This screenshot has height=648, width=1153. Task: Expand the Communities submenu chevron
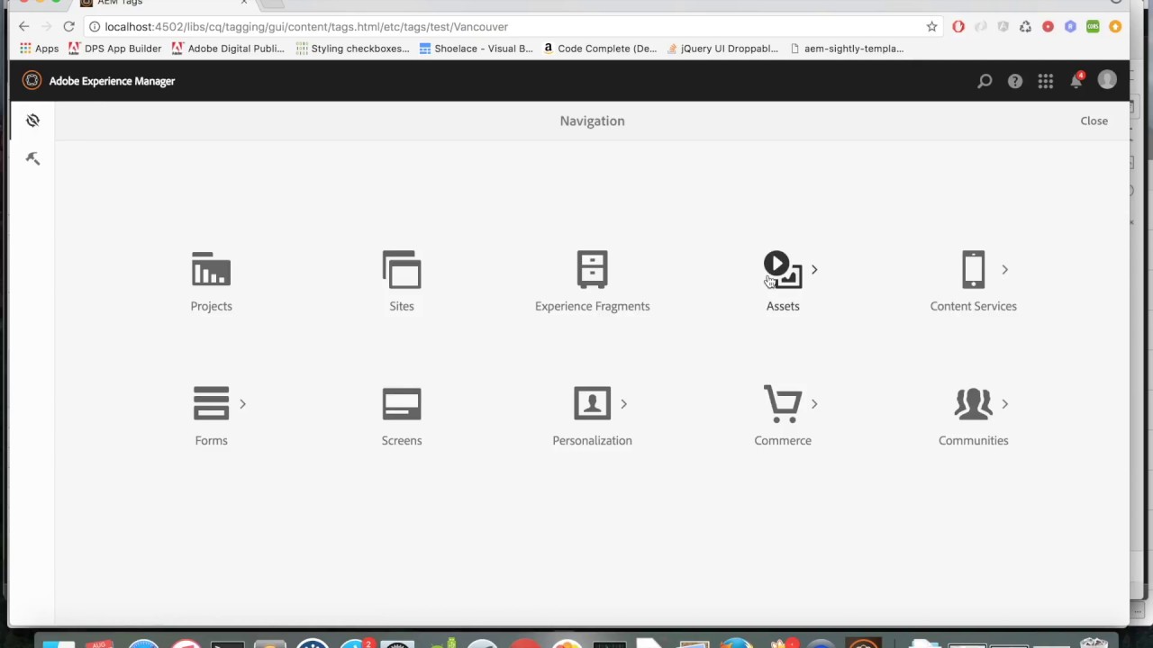[1004, 403]
